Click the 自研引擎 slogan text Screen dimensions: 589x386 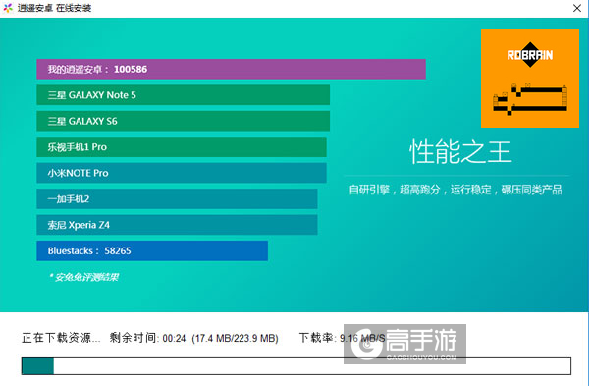pyautogui.click(x=455, y=190)
